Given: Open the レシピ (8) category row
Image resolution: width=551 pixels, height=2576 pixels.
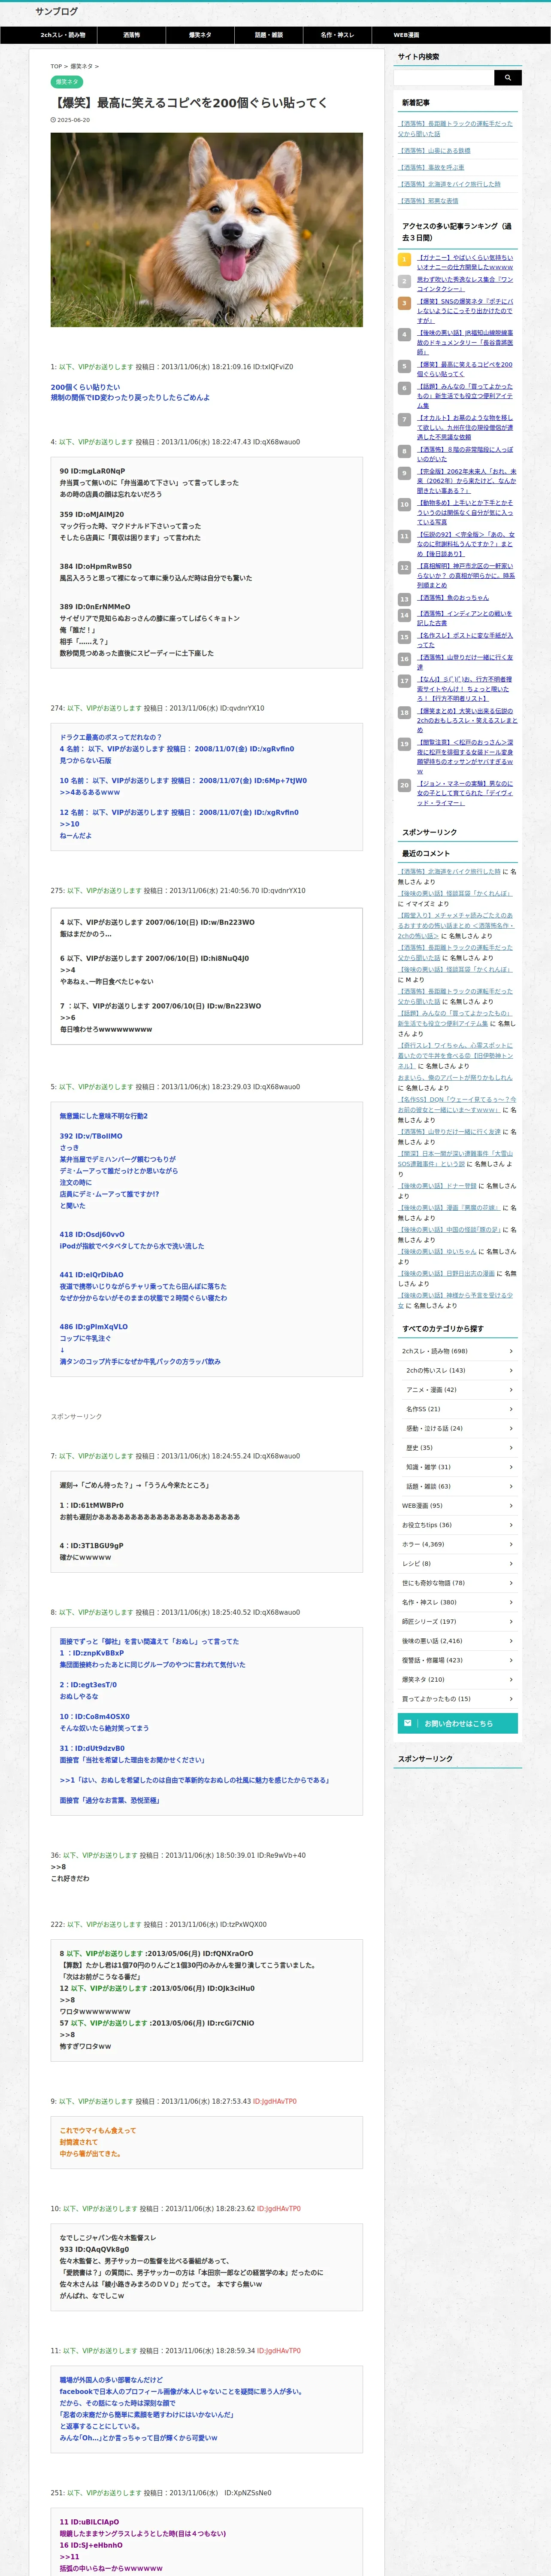Looking at the screenshot, I should pyautogui.click(x=458, y=1563).
